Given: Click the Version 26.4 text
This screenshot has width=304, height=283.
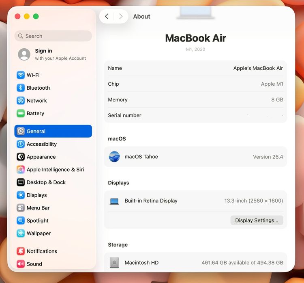Looking at the screenshot, I should click(268, 157).
